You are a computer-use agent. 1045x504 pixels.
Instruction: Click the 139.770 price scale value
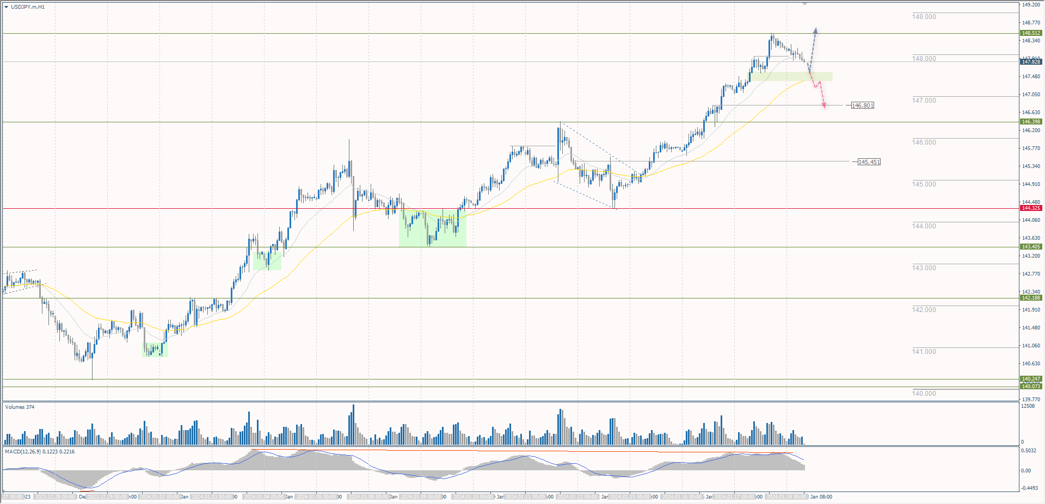(1031, 400)
